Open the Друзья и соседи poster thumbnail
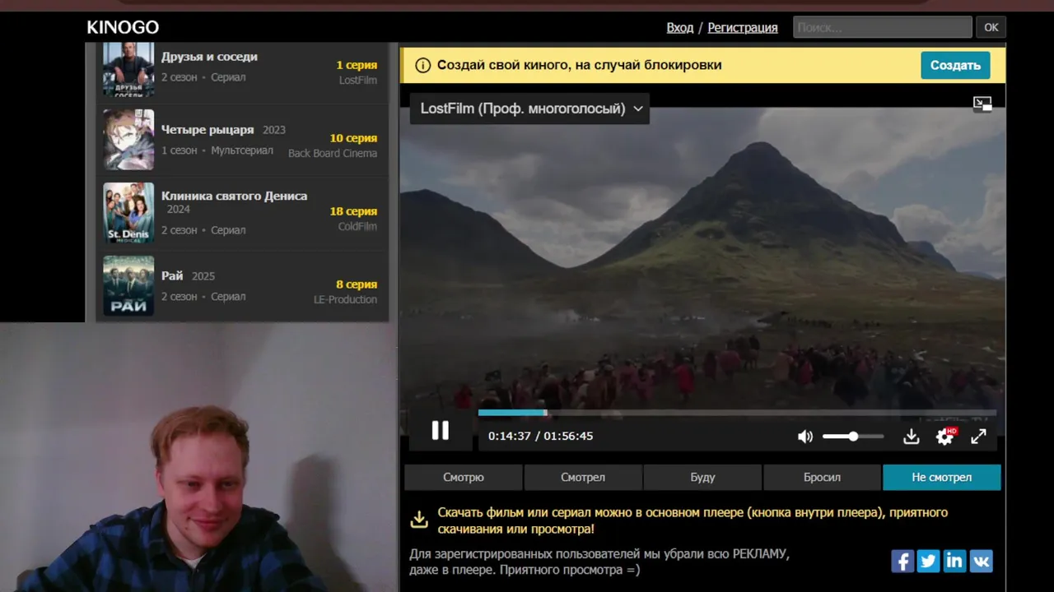The image size is (1054, 592). point(128,70)
